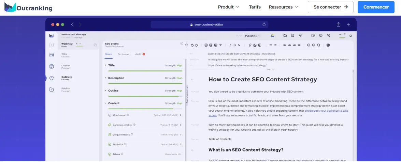
Task: Switch to the Score tab
Action: click(109, 54)
